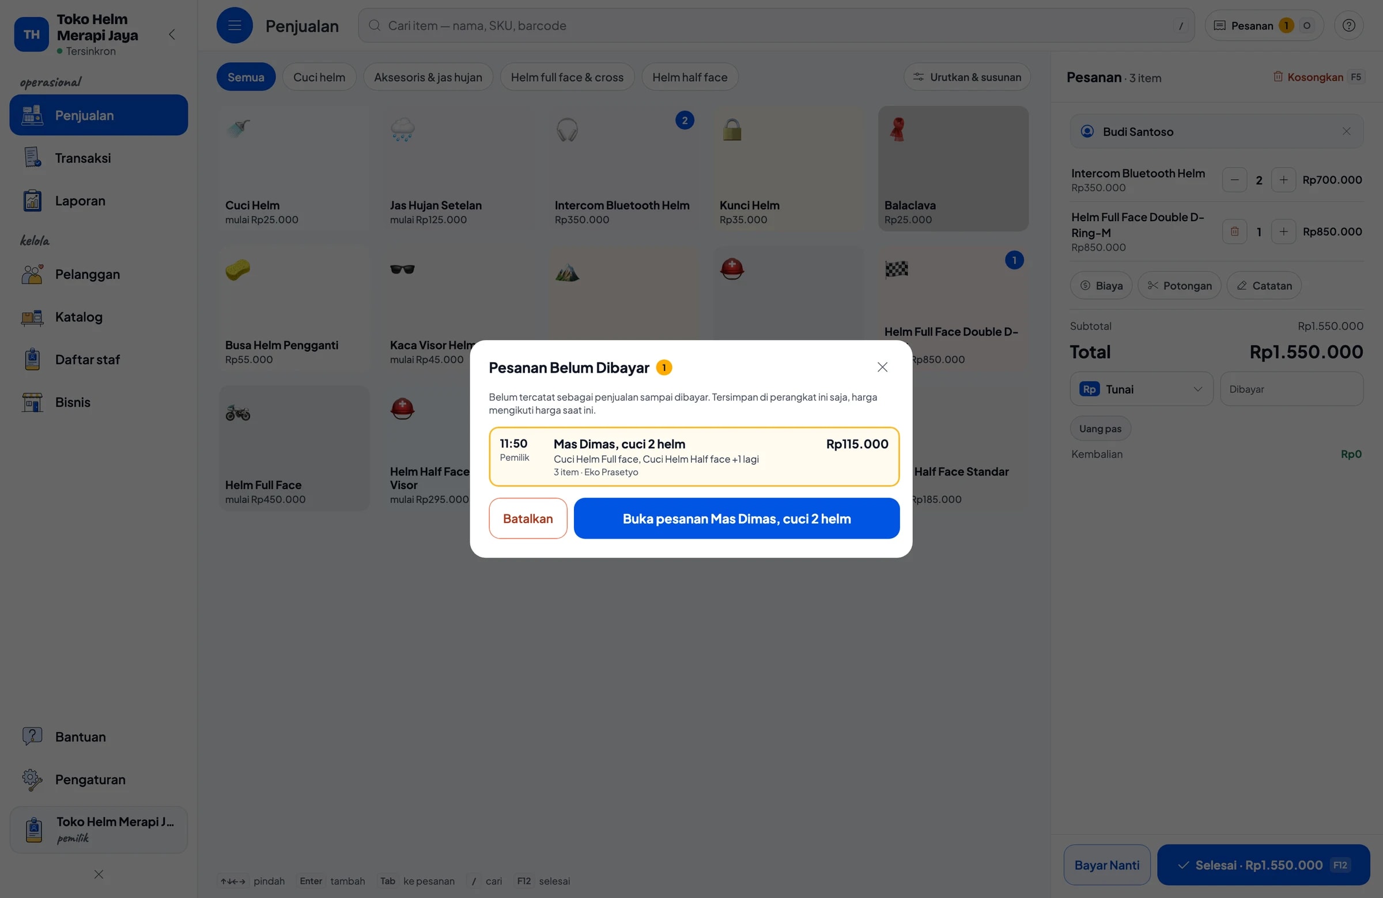Open the Tunai payment method dropdown
The width and height of the screenshot is (1383, 898).
1142,389
